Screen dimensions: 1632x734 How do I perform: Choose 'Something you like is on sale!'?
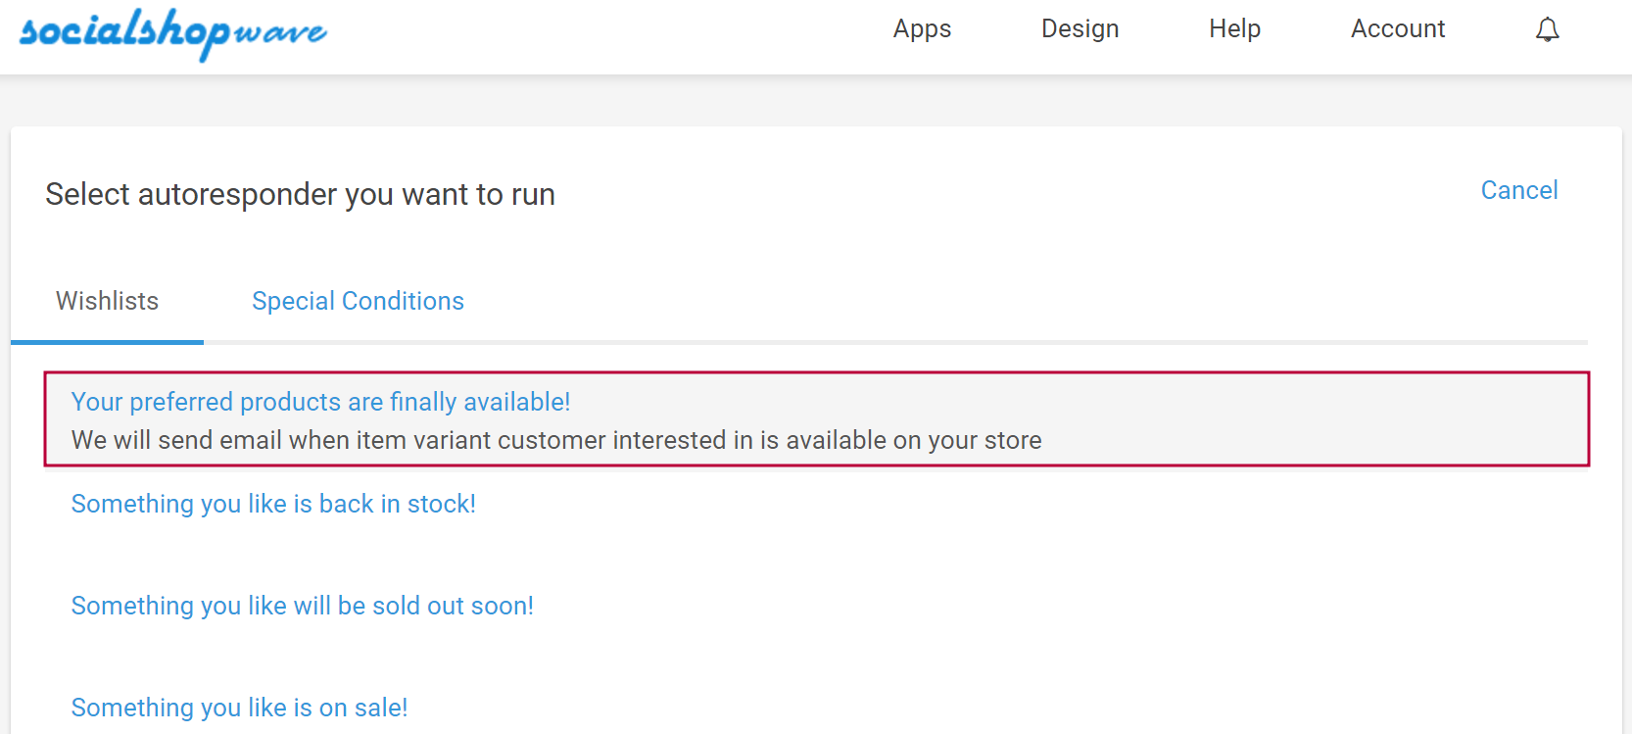click(239, 708)
